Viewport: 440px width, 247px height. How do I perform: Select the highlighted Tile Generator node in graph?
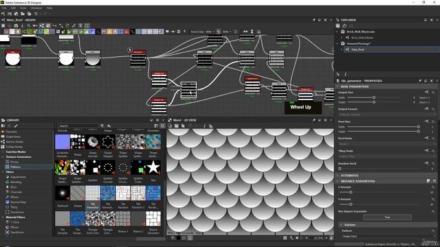188,90
